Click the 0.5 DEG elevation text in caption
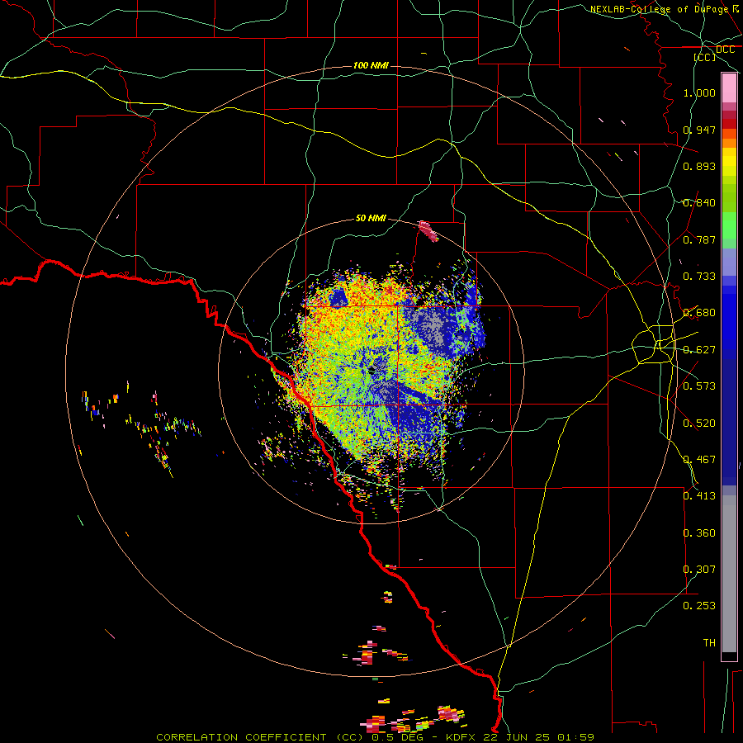Image resolution: width=743 pixels, height=743 pixels. tap(396, 737)
